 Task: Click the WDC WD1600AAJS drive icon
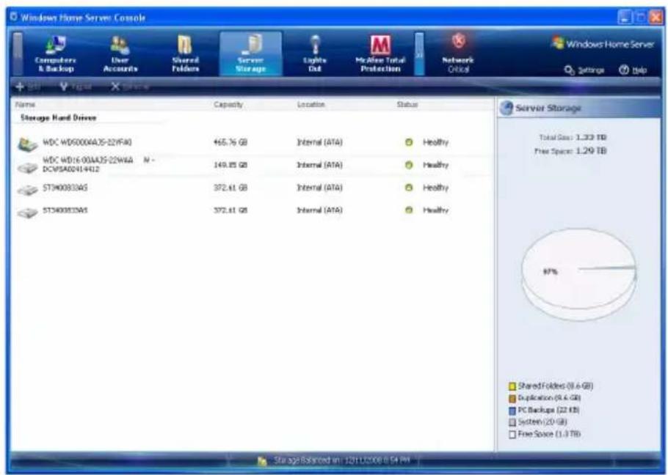point(28,168)
